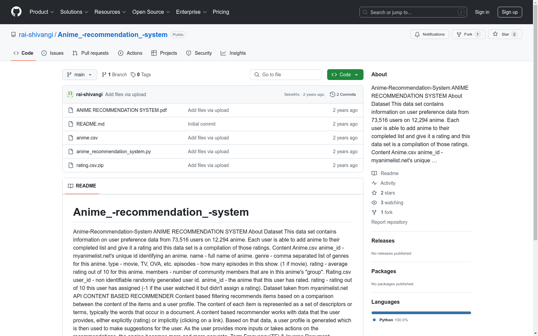This screenshot has height=336, width=538.
Task: Expand the Resources menu
Action: 110,12
